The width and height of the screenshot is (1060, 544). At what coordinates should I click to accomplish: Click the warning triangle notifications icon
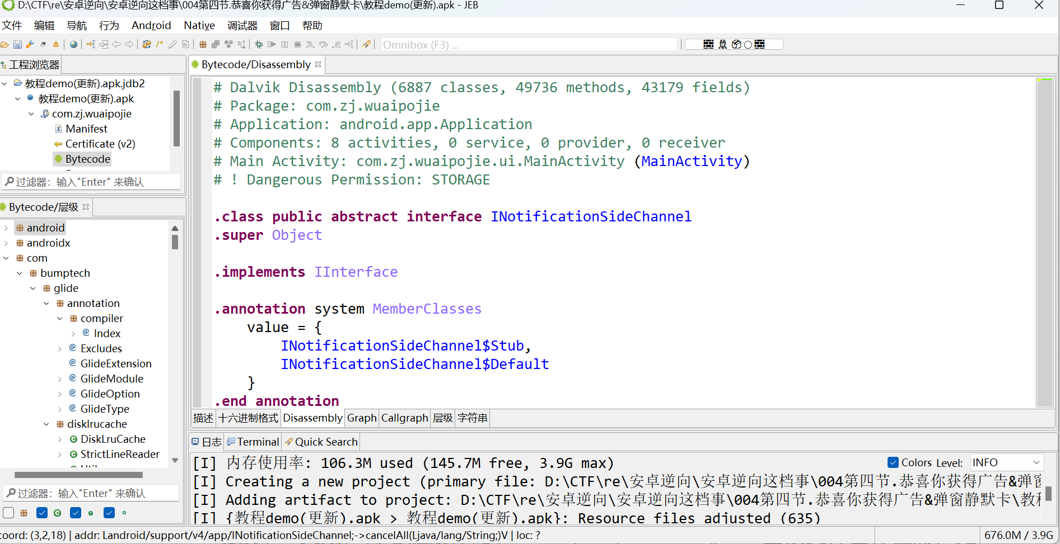pos(56,44)
